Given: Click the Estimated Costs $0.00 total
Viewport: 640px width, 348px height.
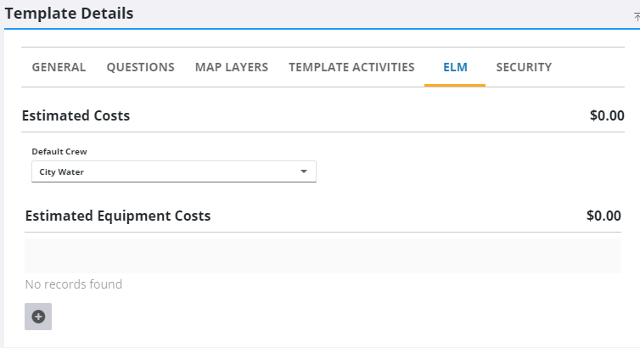Looking at the screenshot, I should click(x=606, y=115).
